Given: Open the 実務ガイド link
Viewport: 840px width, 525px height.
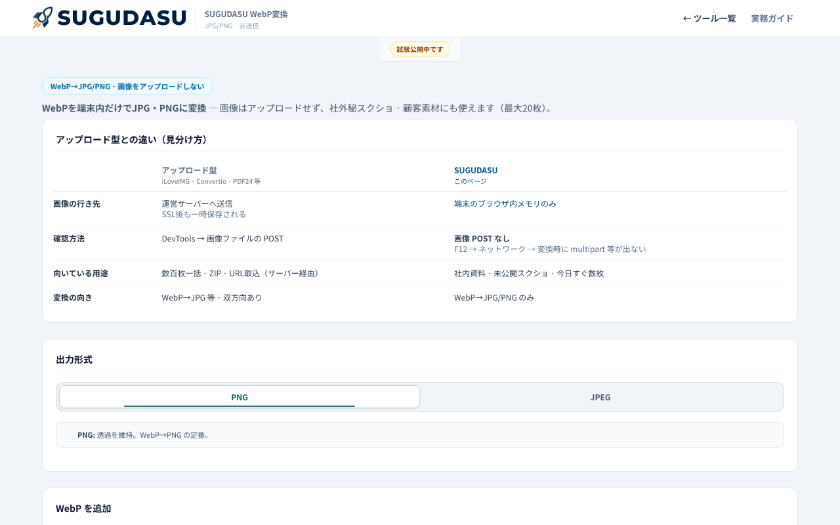Looking at the screenshot, I should pyautogui.click(x=772, y=18).
